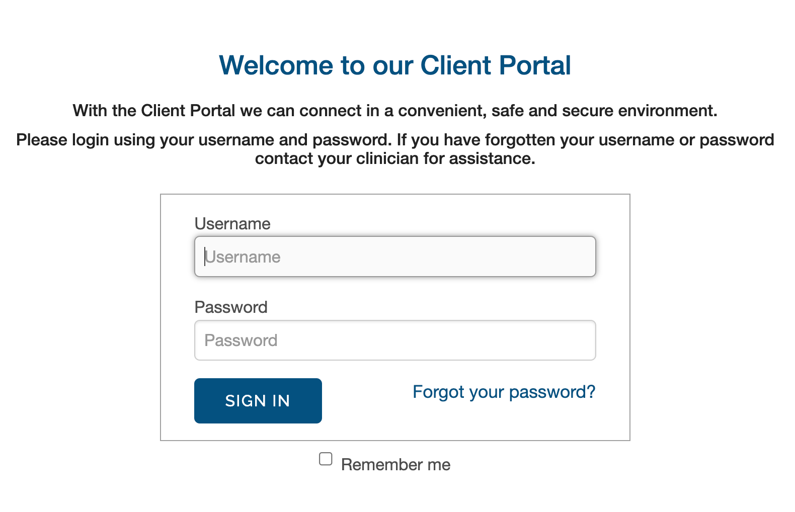Click the Remember me text label

395,464
